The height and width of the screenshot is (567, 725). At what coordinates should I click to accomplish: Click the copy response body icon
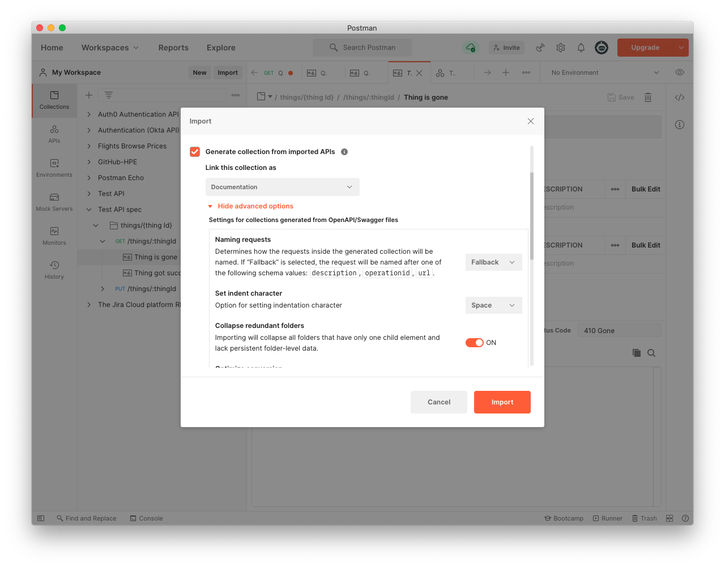[x=637, y=353]
